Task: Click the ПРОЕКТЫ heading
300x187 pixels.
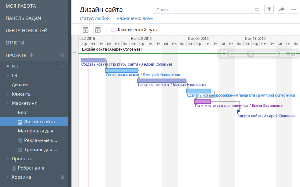Action: point(17,55)
